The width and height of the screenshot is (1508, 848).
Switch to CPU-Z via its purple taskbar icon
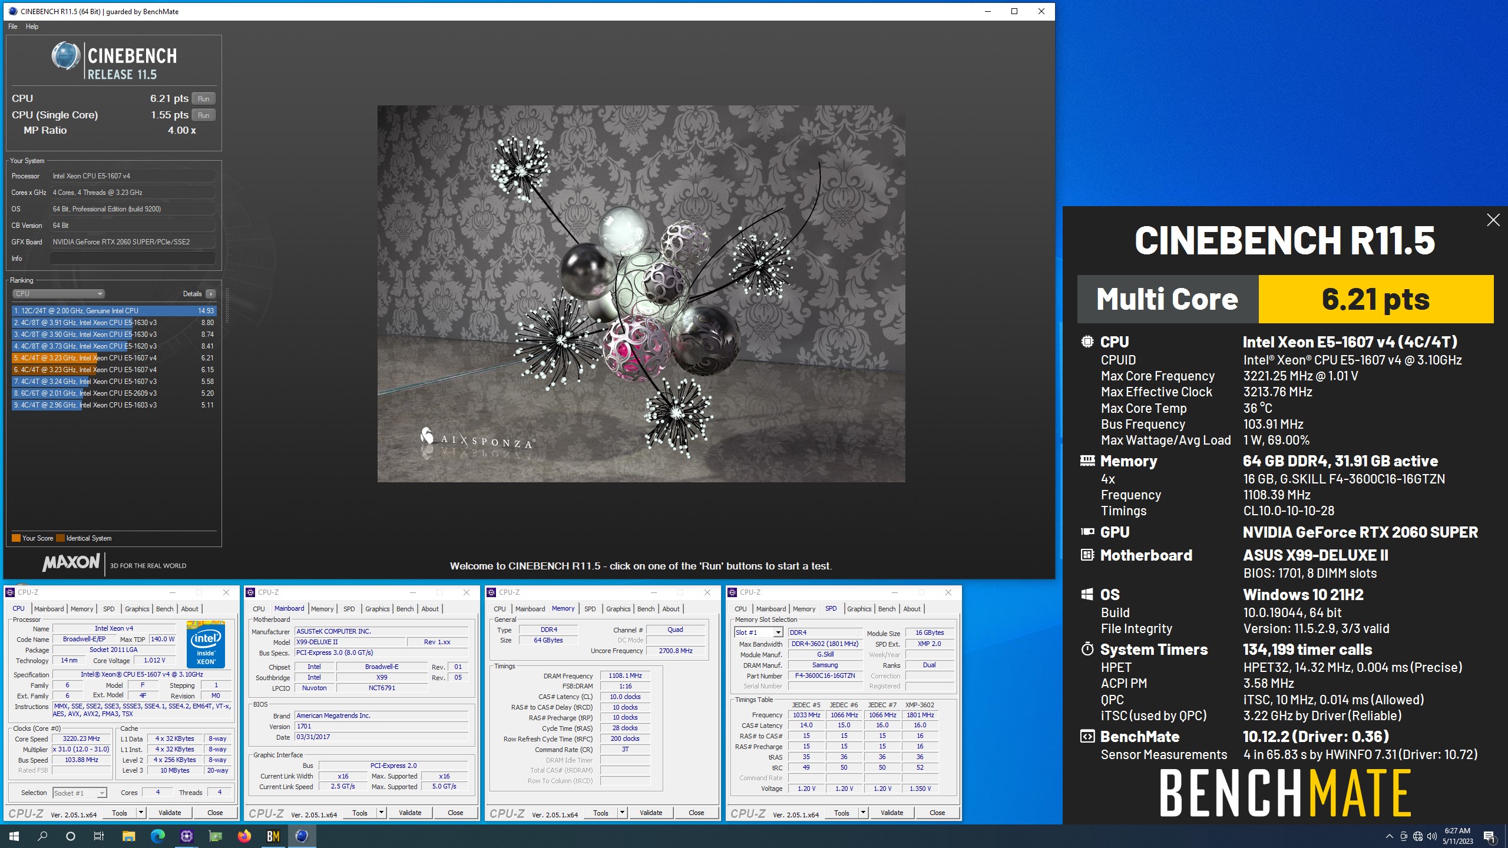coord(186,836)
